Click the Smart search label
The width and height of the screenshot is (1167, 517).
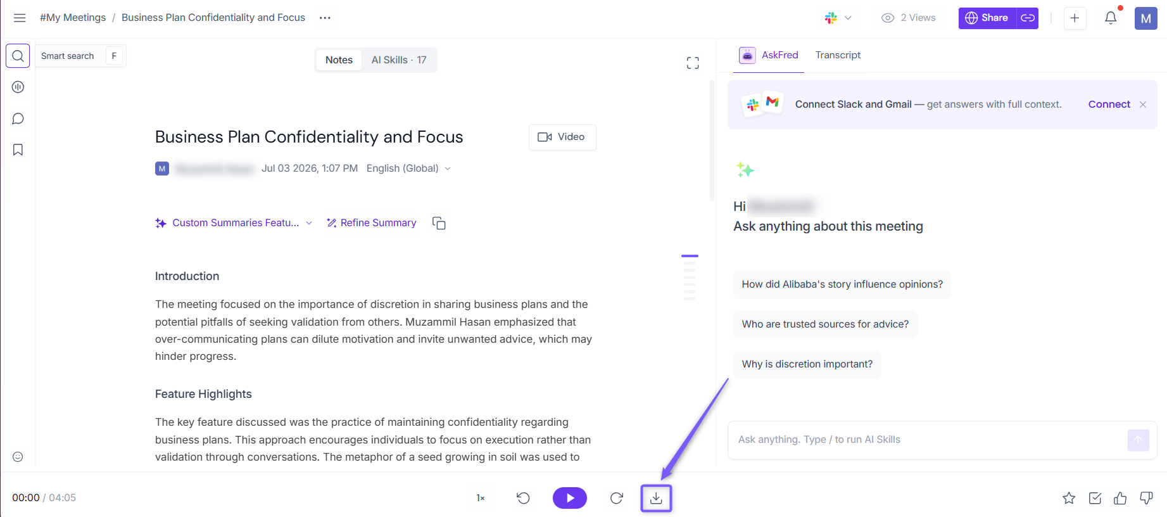click(67, 56)
